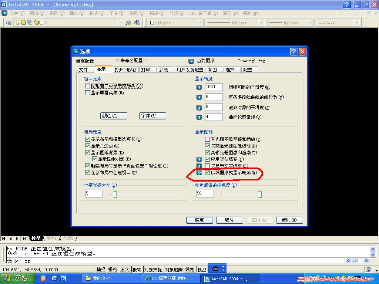Open the linetype ByLayer dropdown
Image resolution: width=379 pixels, height=284 pixels.
[261, 23]
